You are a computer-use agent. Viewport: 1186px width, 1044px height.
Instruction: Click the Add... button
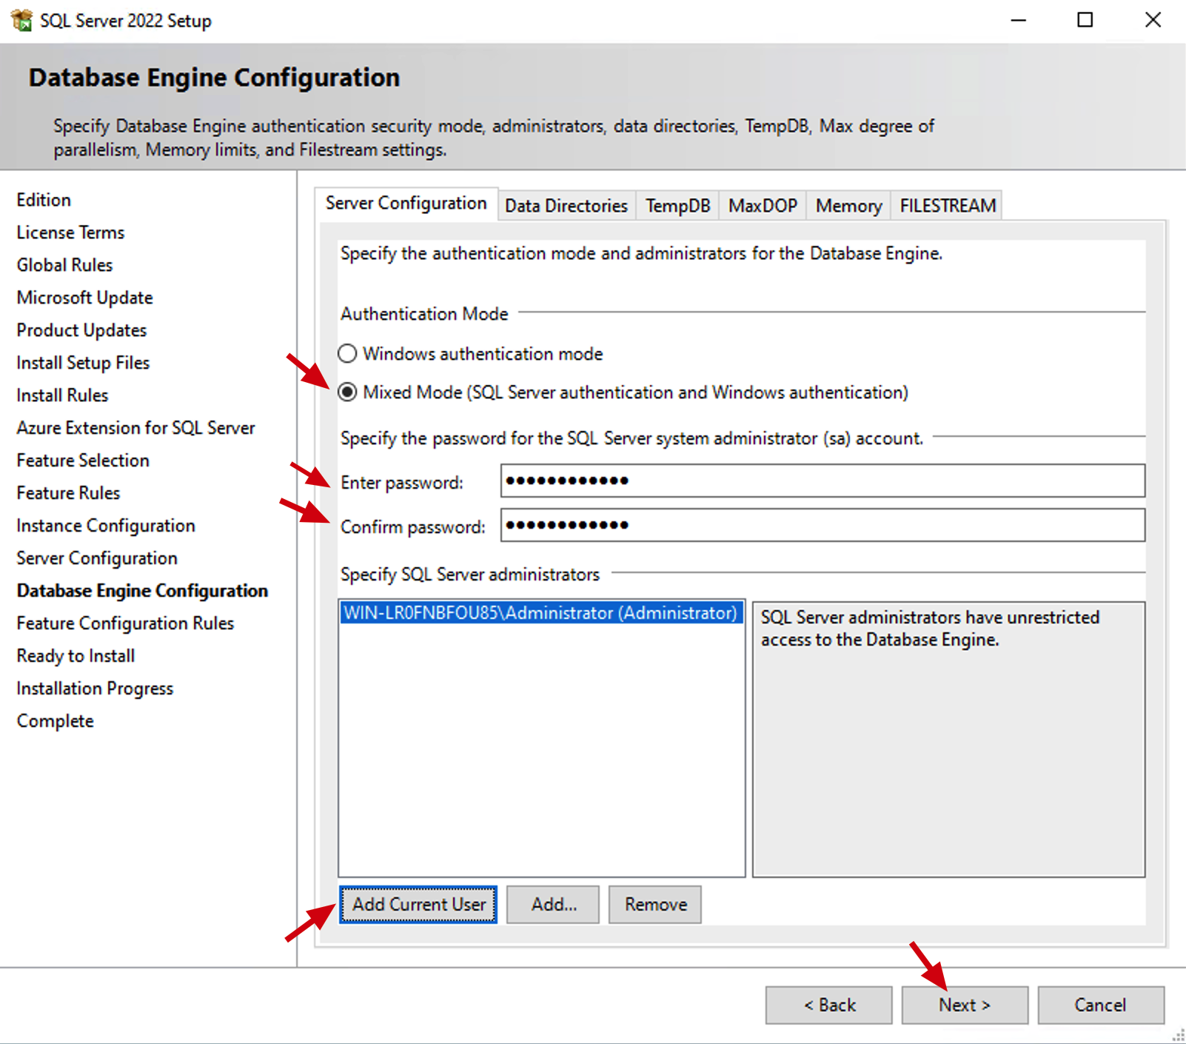pos(553,905)
